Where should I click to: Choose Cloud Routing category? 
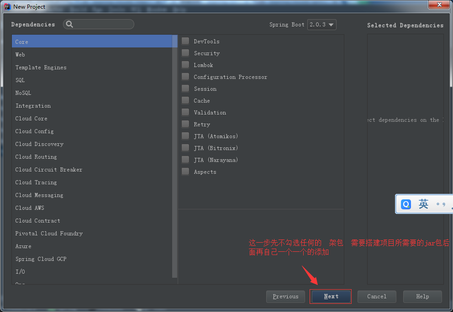92,157
